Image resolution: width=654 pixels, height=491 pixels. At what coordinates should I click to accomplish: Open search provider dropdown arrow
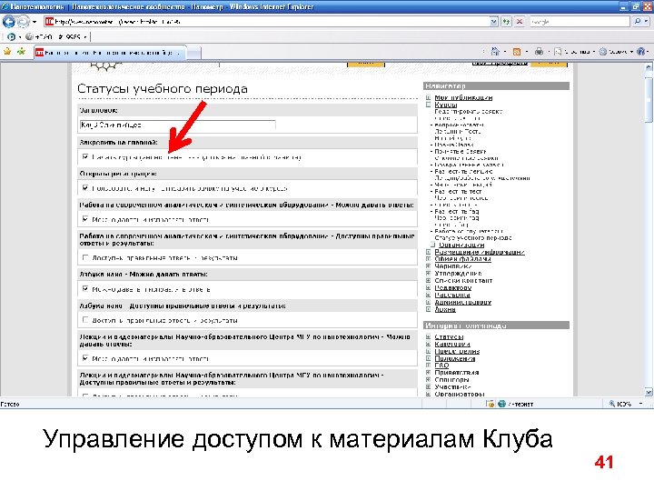tap(648, 21)
